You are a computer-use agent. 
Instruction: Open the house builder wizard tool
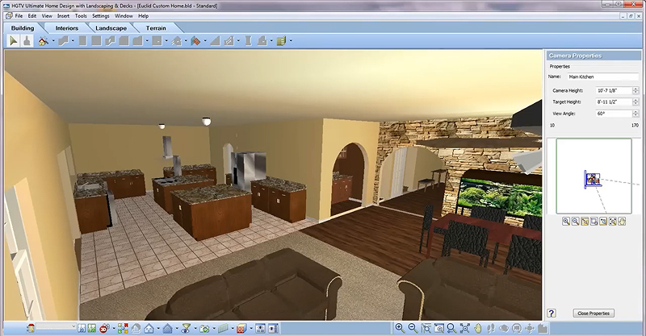[44, 41]
